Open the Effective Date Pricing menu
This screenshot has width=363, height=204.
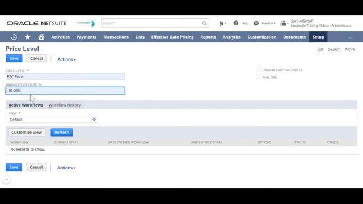pos(172,37)
